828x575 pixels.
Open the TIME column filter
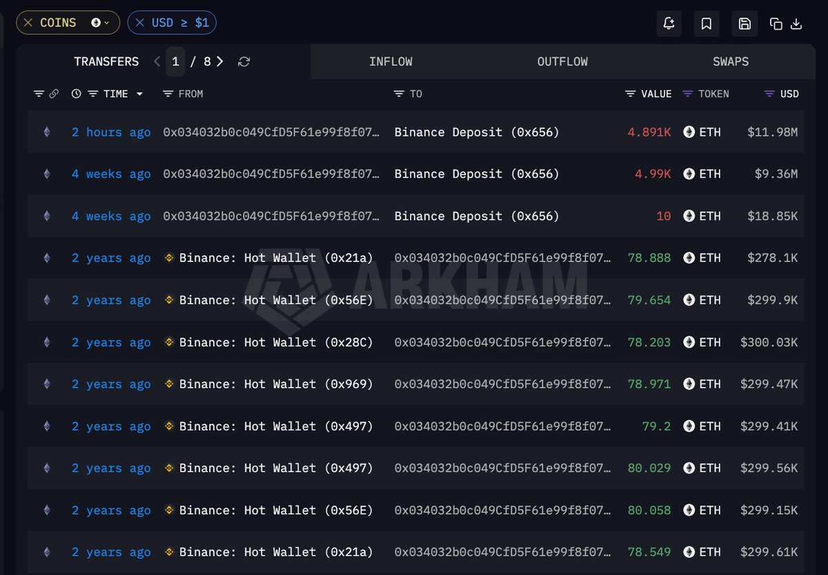[92, 94]
